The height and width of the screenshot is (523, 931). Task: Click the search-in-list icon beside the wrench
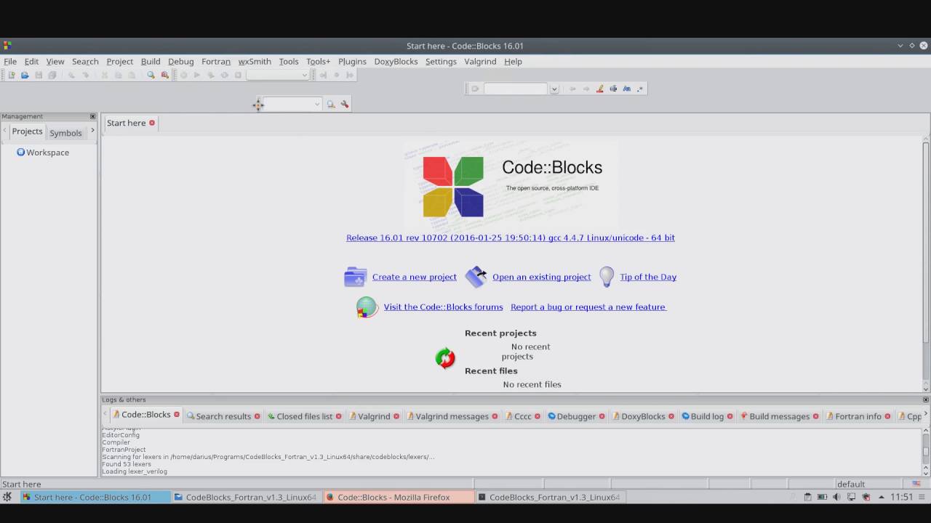click(x=331, y=105)
